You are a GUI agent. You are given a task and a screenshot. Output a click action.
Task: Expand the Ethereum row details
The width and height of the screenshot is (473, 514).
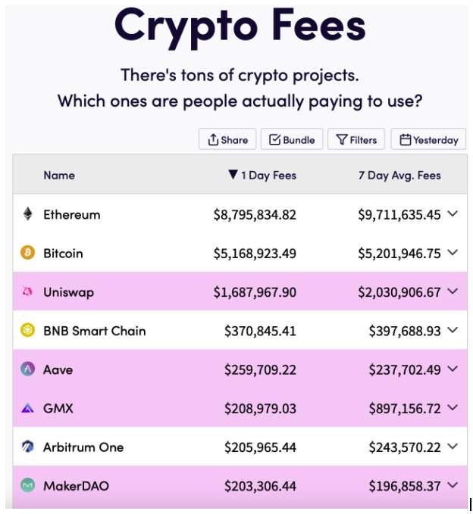click(453, 214)
